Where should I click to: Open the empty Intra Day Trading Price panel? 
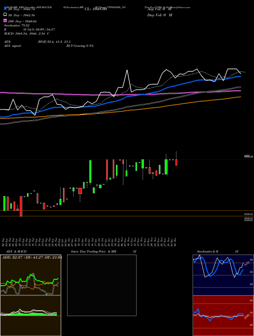102,285
